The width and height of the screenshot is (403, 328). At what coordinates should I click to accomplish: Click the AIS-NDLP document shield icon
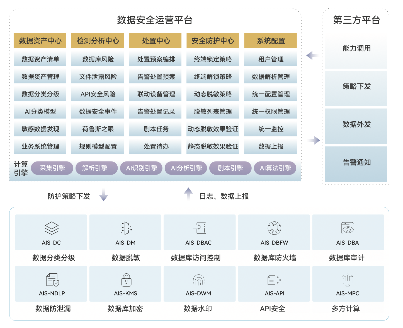tap(52, 280)
